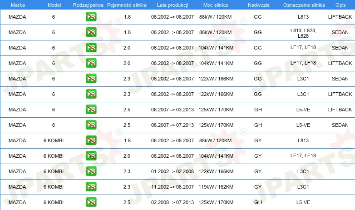The image size is (355, 210).
Task: Click petrol fuel icon in 1.8 SEDAN row
Action: click(91, 32)
